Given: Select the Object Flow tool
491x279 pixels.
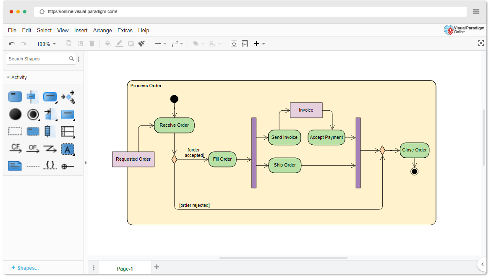Looking at the screenshot, I should (x=33, y=148).
